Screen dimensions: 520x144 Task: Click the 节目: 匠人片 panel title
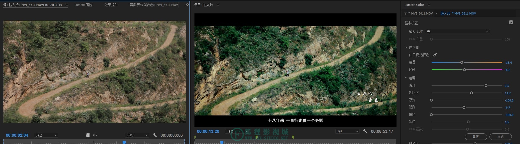pos(204,5)
